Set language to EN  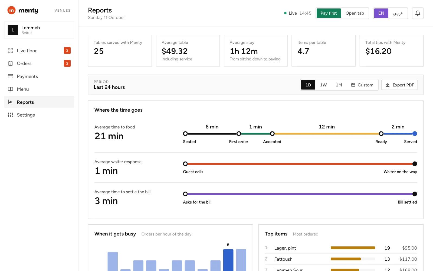tap(381, 13)
